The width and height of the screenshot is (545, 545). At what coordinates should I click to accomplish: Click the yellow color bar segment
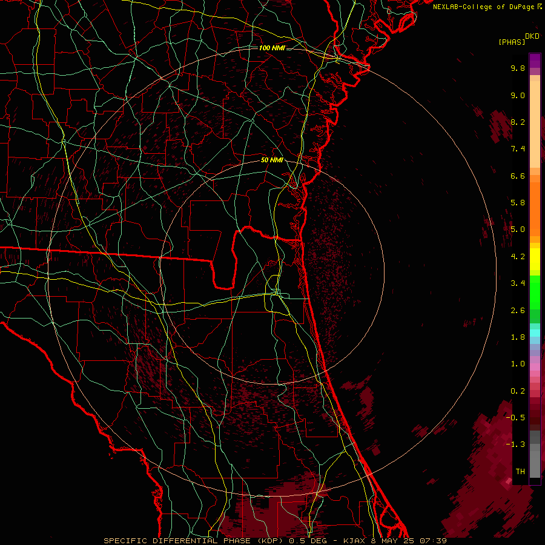(x=535, y=259)
